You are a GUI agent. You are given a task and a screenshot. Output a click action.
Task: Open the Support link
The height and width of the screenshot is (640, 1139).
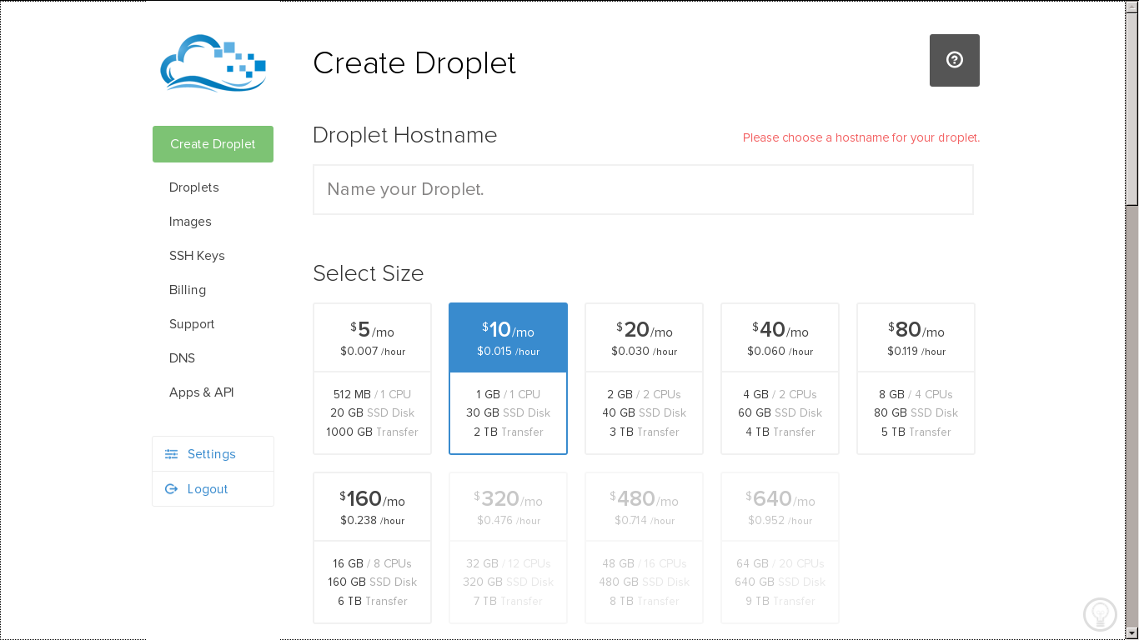pos(192,324)
